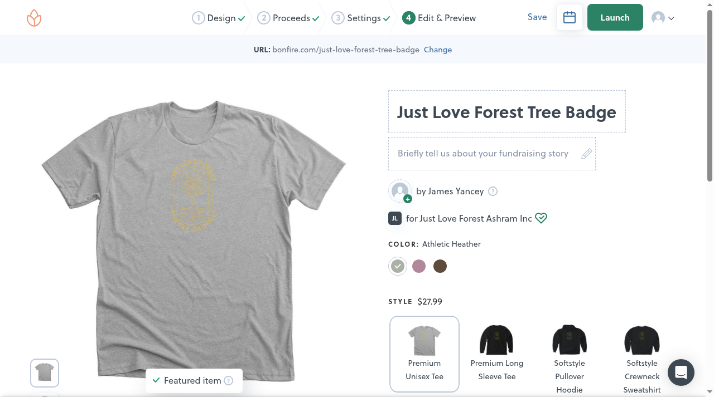Click the JL nonprofit badge icon

(x=395, y=218)
